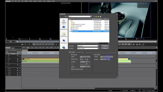163x92 pixels.
Task: Click the Save button in the export dialog
Action: (105, 46)
